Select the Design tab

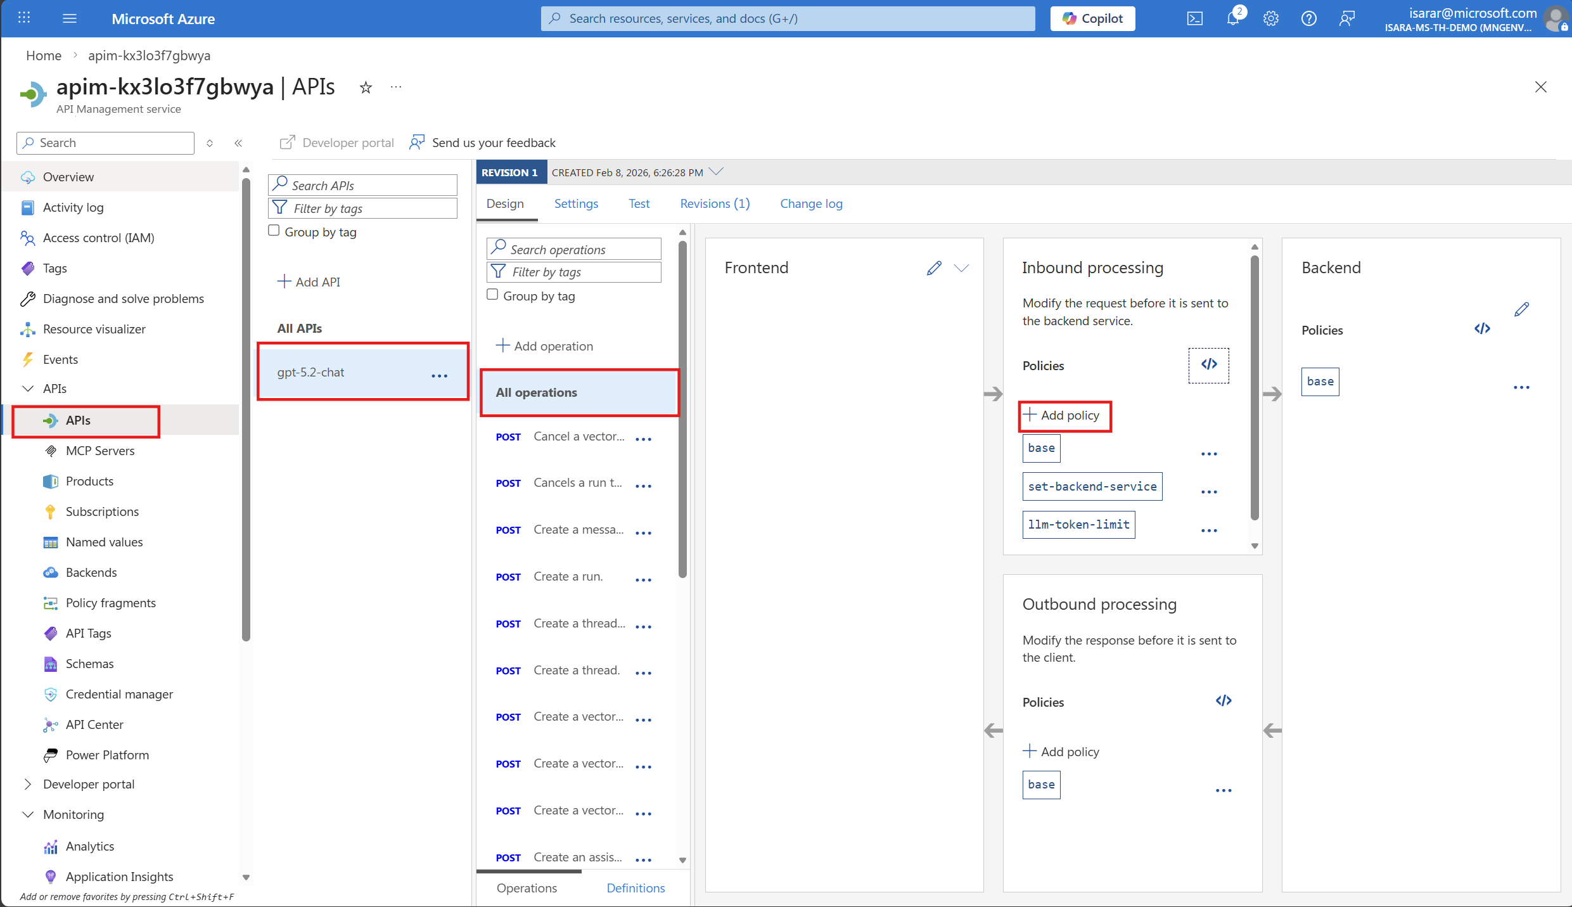pyautogui.click(x=505, y=203)
